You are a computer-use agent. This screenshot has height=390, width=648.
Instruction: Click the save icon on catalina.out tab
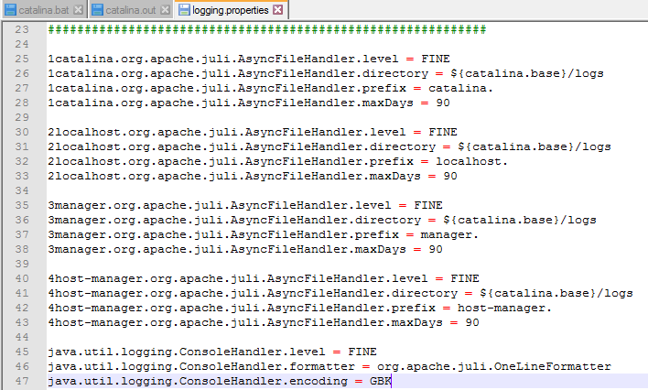click(x=97, y=10)
